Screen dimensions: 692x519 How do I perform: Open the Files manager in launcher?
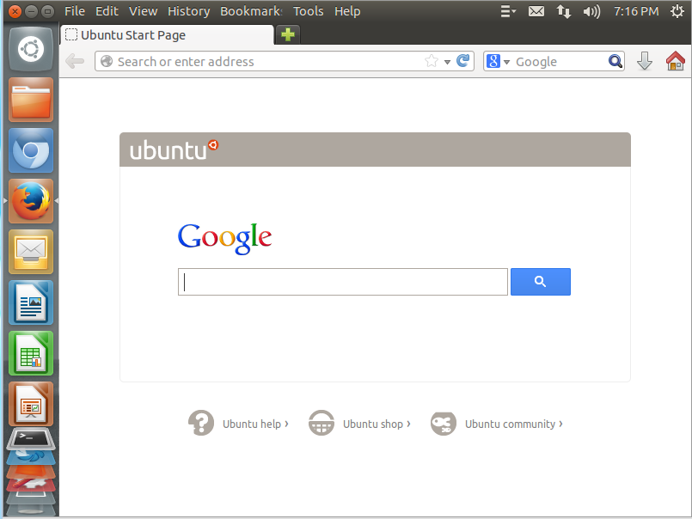click(x=31, y=100)
